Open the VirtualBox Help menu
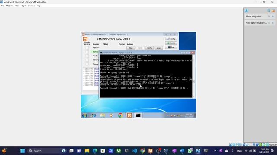The width and height of the screenshot is (277, 155). 39,6
